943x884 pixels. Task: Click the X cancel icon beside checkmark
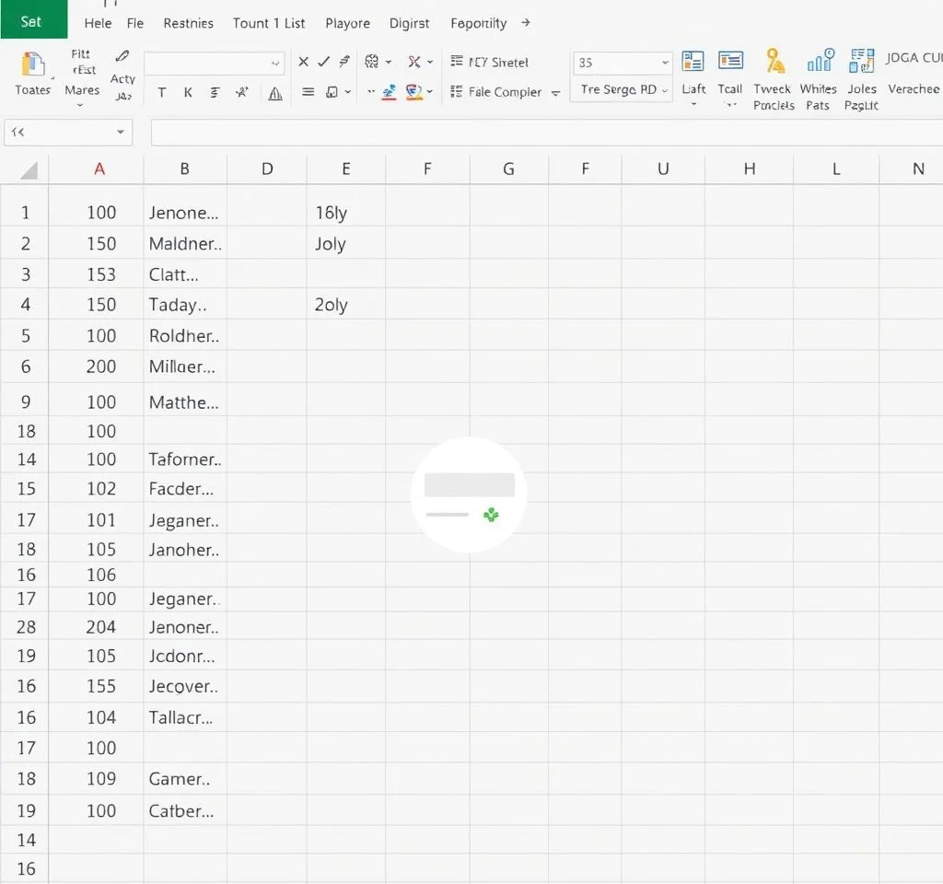tap(303, 62)
